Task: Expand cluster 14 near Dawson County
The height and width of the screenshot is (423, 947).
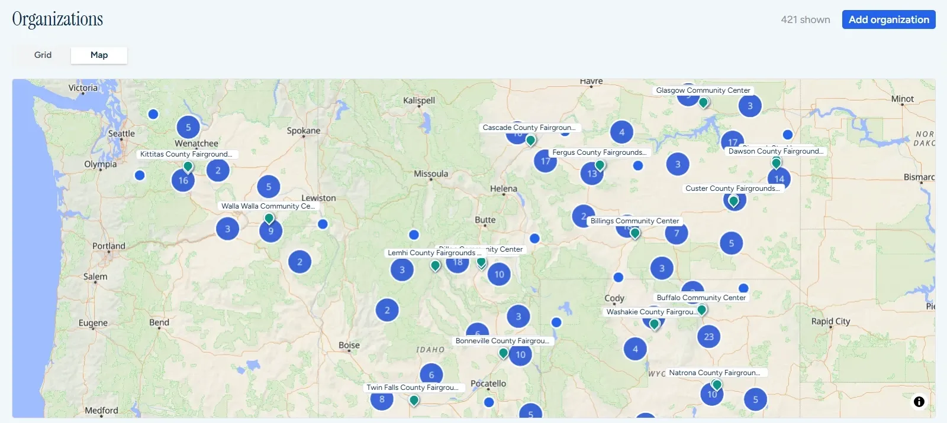Action: pos(779,179)
